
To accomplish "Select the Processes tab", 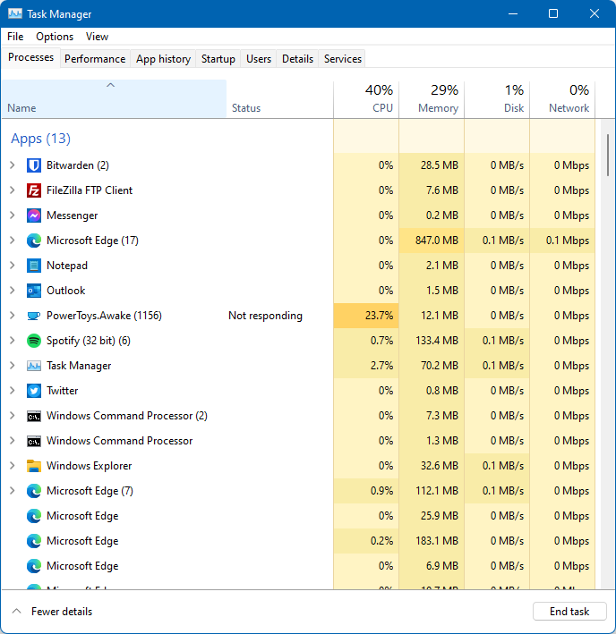I will [x=30, y=57].
